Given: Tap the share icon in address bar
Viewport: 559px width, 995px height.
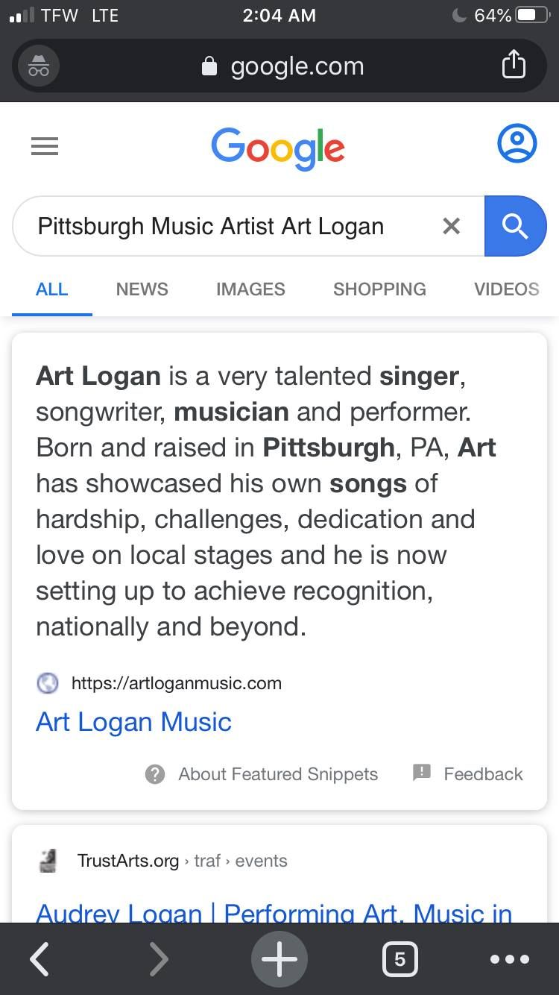Looking at the screenshot, I should coord(514,66).
